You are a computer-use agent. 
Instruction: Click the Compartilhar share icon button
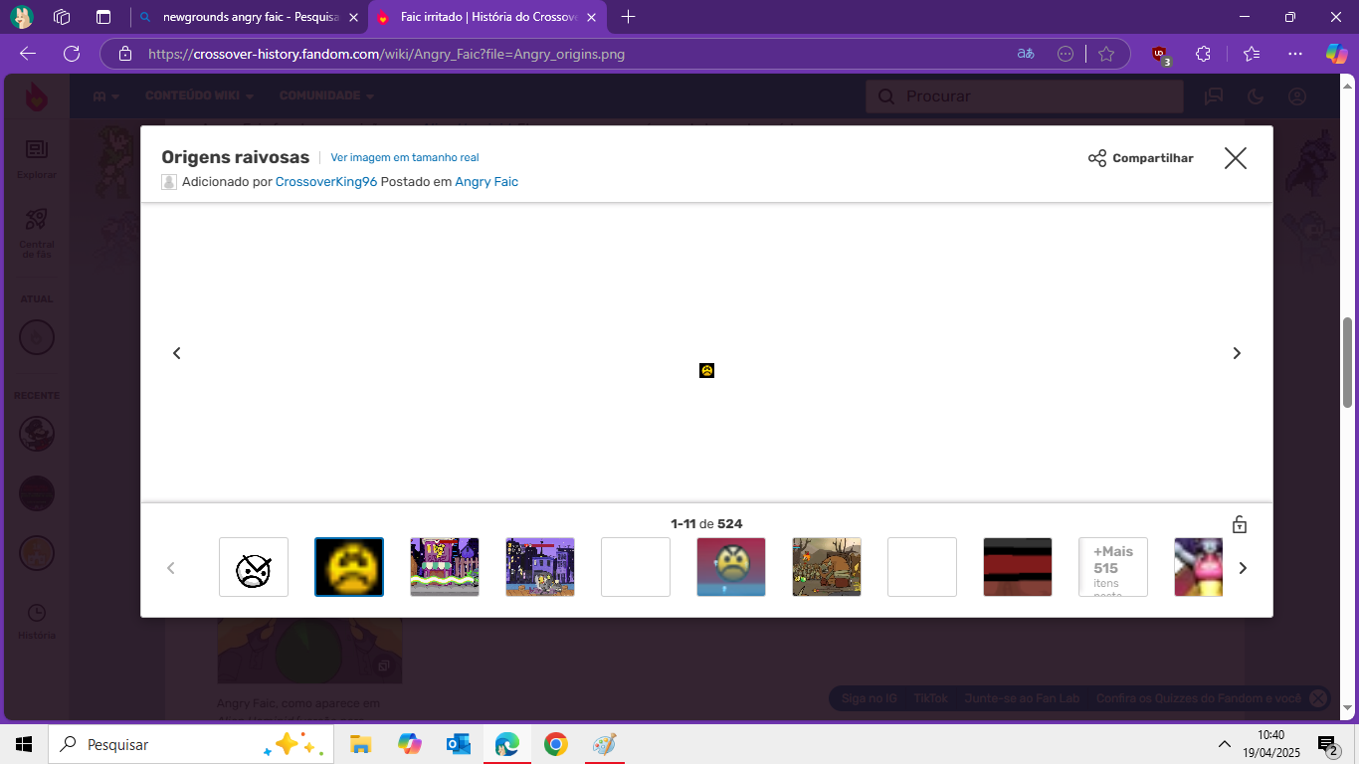[x=1140, y=158]
